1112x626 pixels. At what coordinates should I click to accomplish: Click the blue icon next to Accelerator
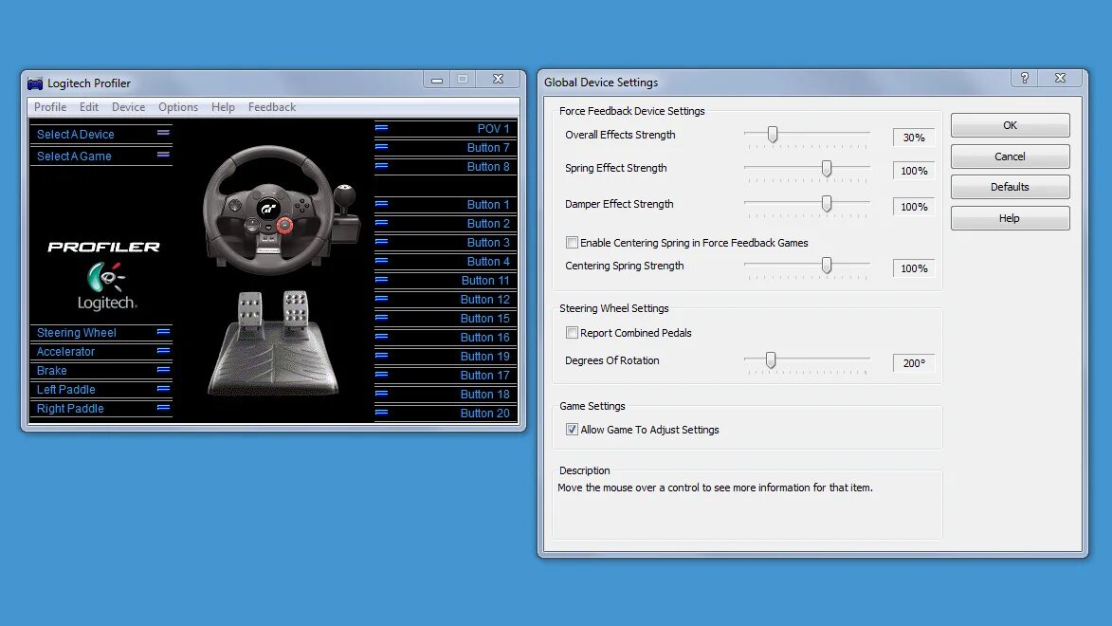click(x=163, y=351)
